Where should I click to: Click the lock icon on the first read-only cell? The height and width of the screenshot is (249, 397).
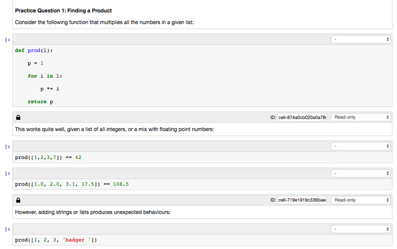pos(18,117)
